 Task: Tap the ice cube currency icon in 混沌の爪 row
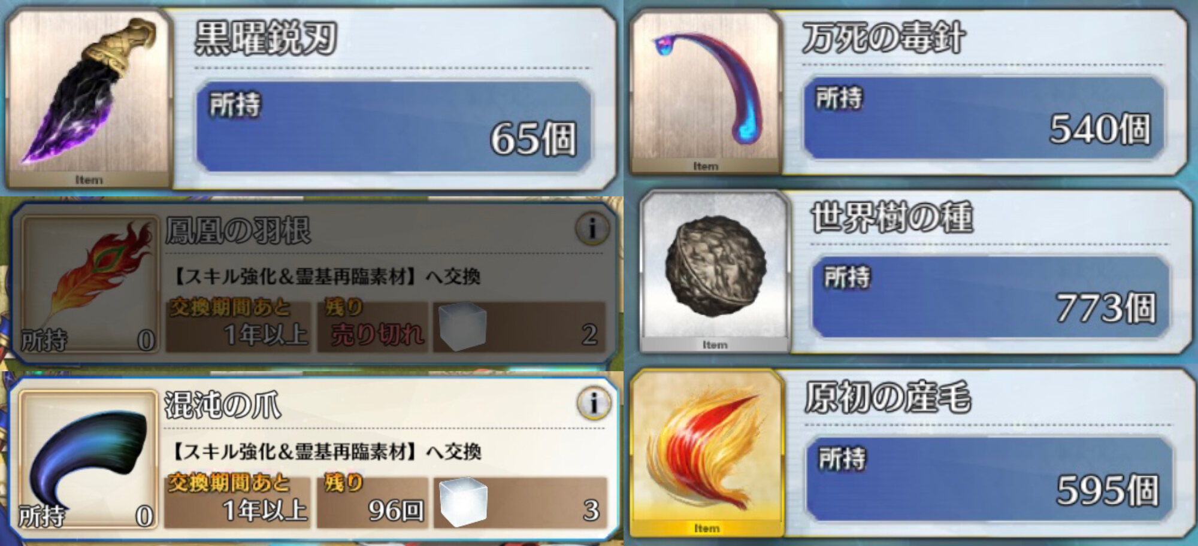pyautogui.click(x=463, y=502)
